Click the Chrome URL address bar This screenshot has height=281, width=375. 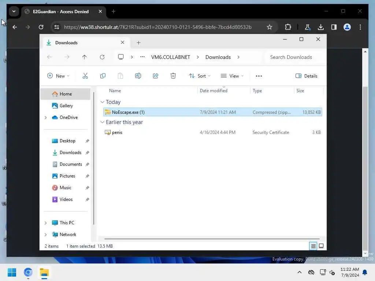pyautogui.click(x=158, y=27)
